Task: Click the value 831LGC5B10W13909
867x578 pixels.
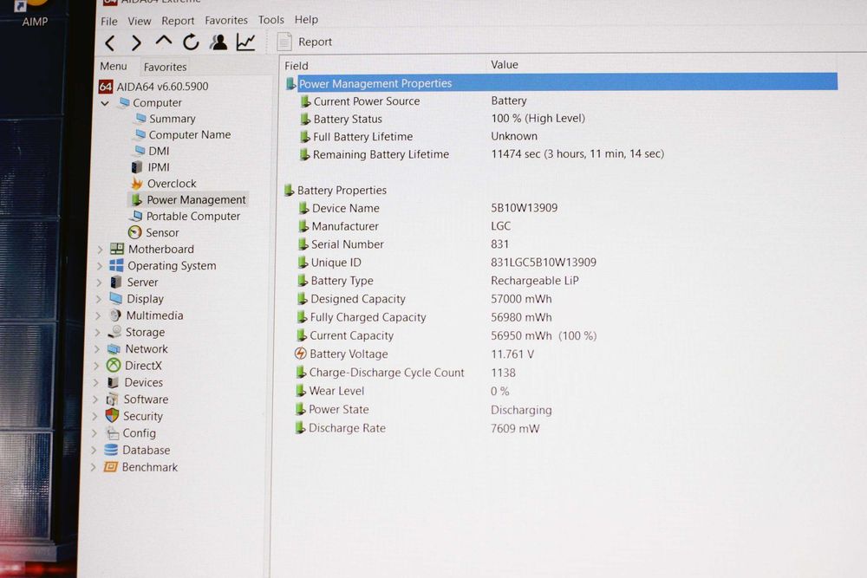Action: pyautogui.click(x=544, y=263)
